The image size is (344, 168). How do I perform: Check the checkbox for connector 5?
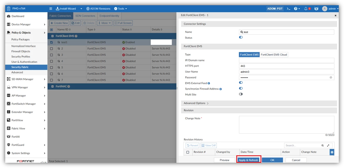(51, 68)
